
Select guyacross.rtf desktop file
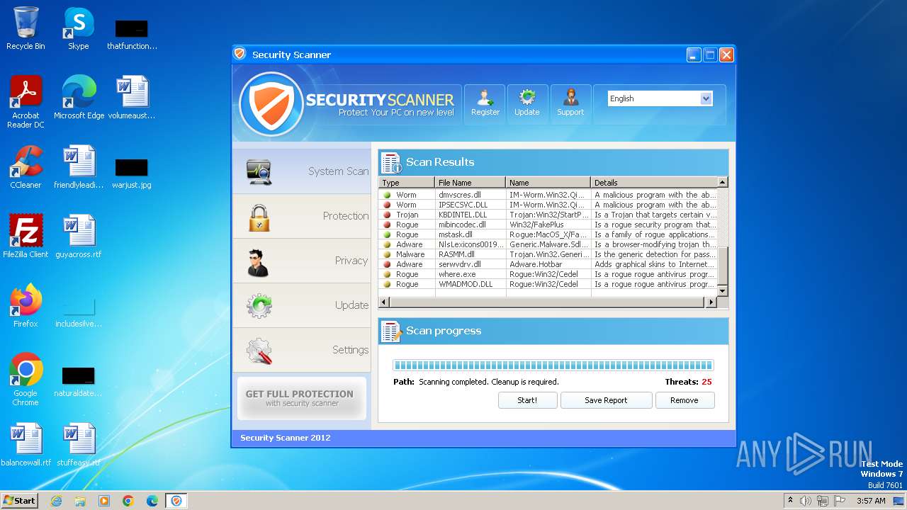point(78,237)
